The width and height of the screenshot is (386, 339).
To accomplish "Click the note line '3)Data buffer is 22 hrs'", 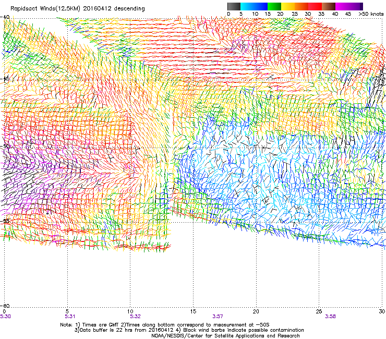I will pos(189,330).
